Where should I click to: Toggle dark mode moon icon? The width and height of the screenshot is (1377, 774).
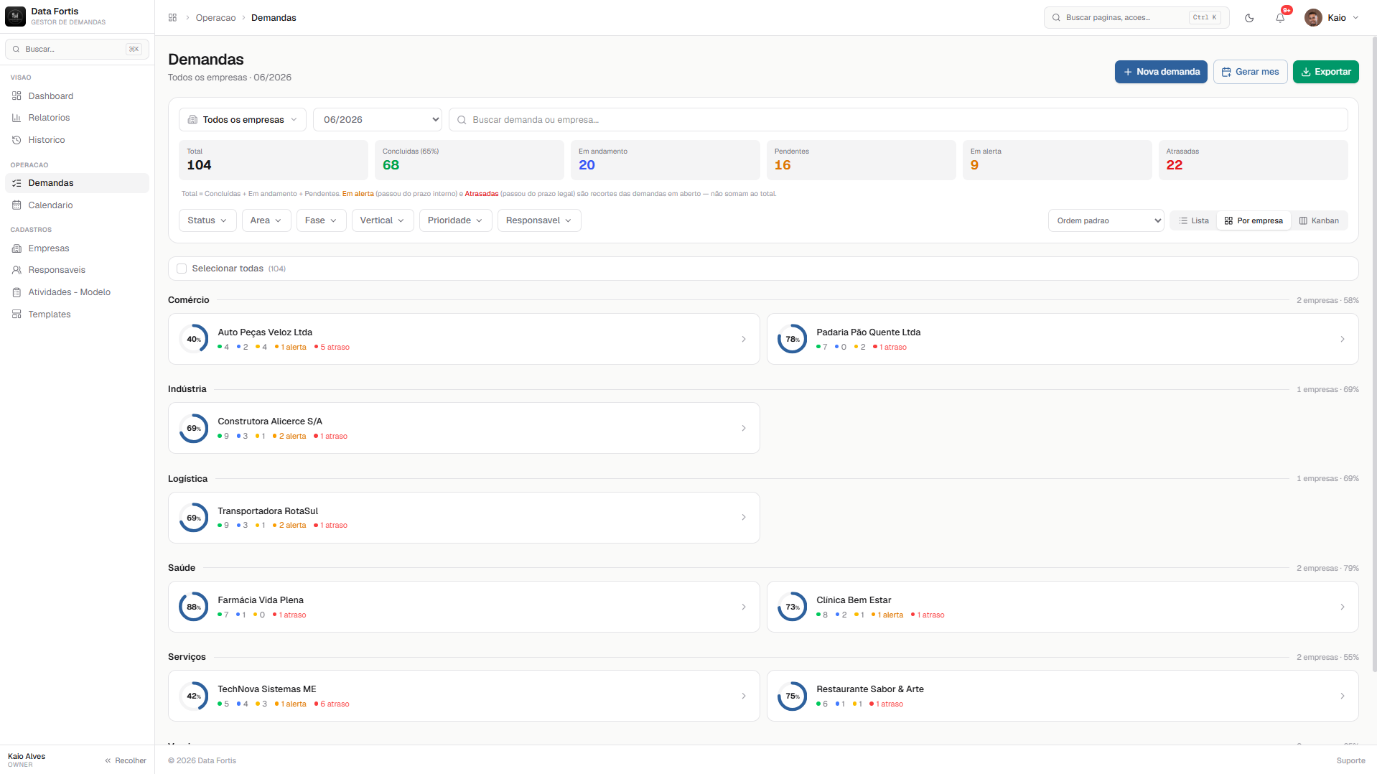point(1249,18)
